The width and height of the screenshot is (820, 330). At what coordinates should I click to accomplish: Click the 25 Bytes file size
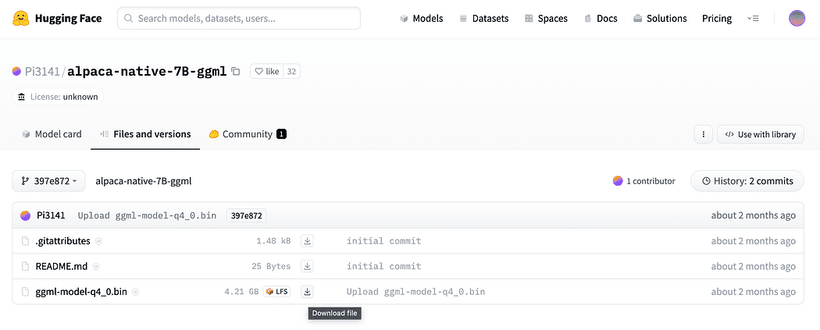[x=271, y=266]
